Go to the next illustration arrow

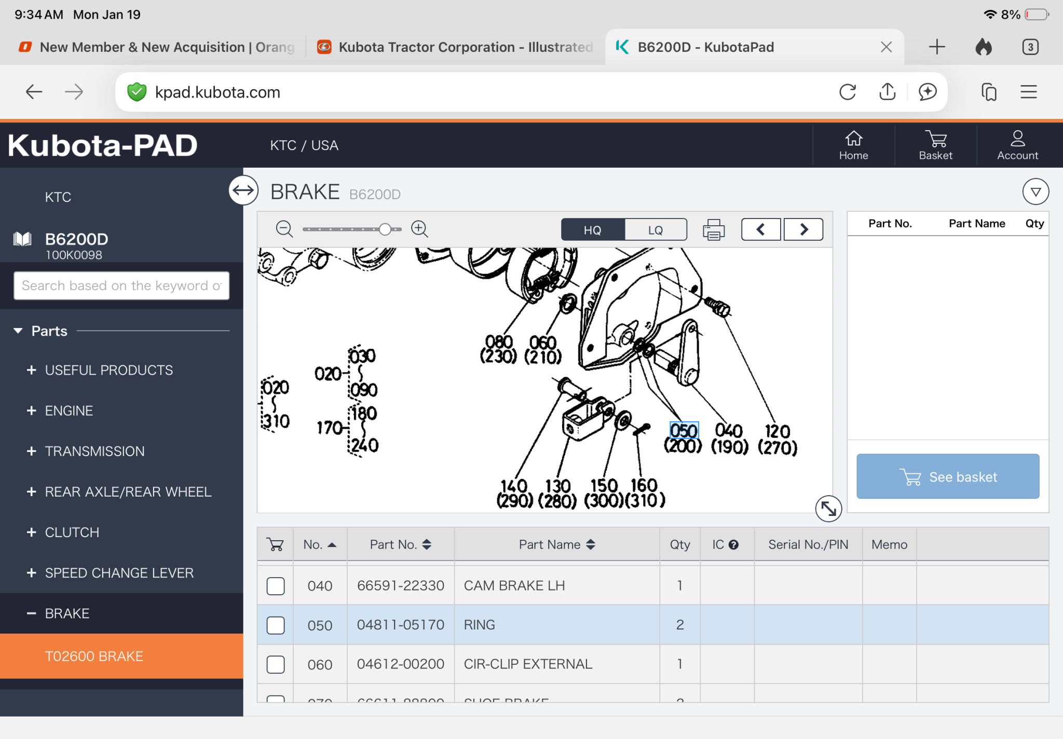(803, 229)
